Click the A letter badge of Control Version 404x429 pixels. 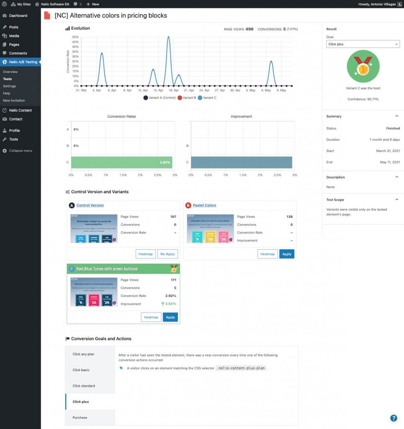pyautogui.click(x=72, y=205)
